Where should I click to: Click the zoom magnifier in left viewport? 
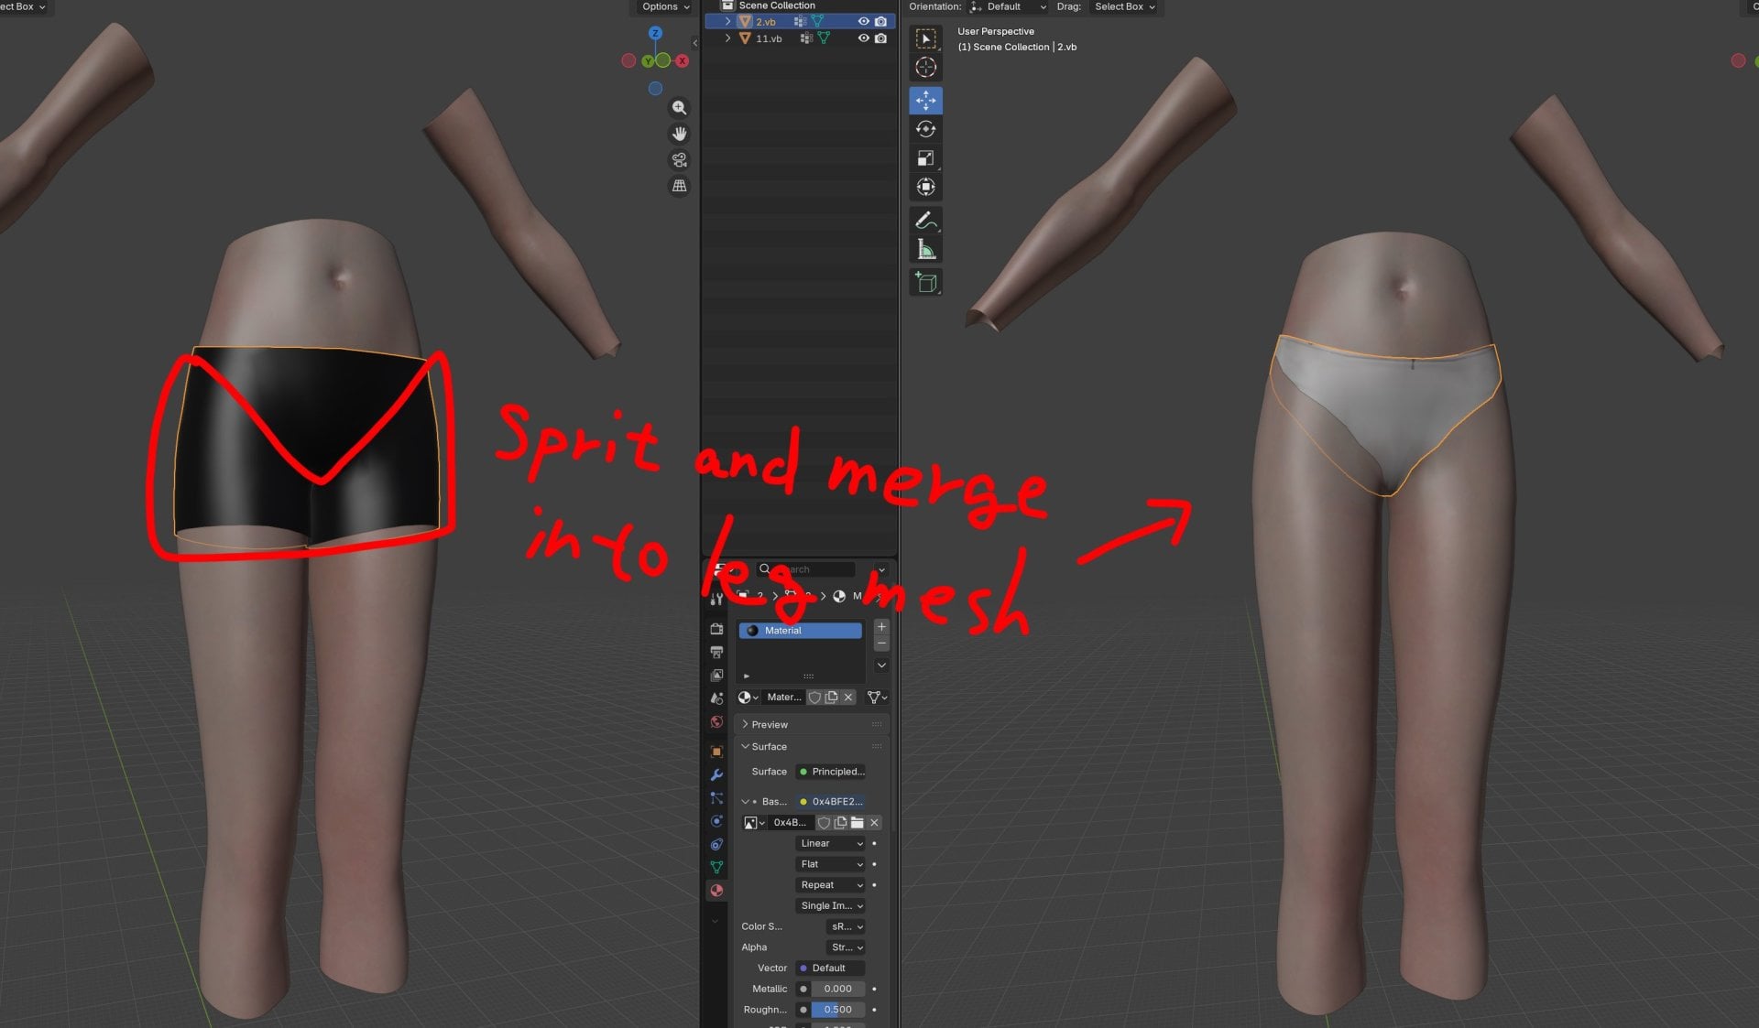679,108
